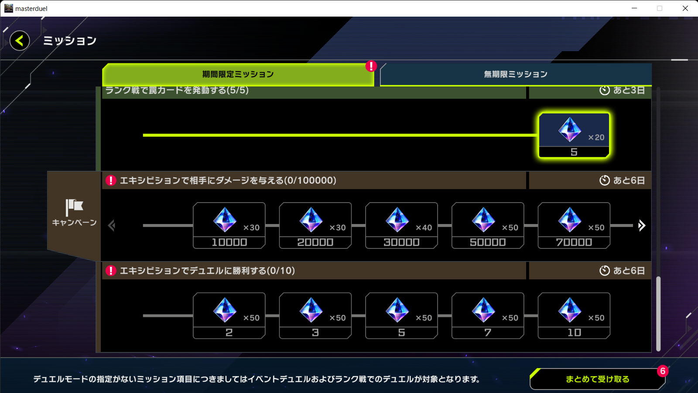The image size is (698, 393).
Task: Click the red alert badge on 期間限定ミッション tab
Action: tap(371, 66)
